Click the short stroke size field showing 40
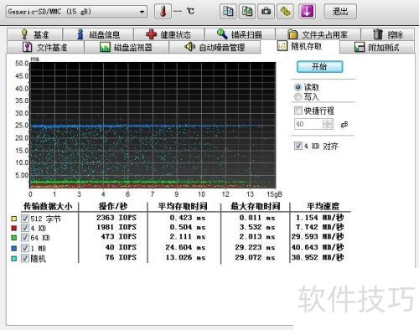This screenshot has height=330, width=419. 308,124
